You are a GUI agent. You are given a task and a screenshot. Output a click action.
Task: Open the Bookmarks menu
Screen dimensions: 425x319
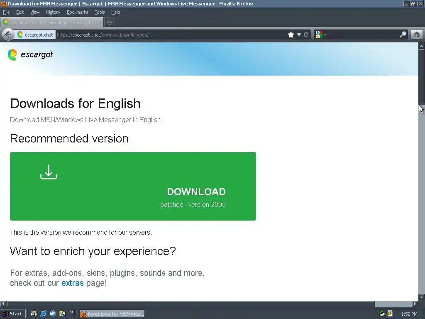click(x=78, y=12)
